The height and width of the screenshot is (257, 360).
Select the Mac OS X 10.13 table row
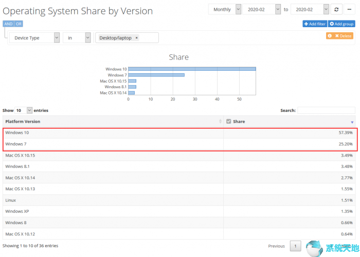tap(179, 189)
